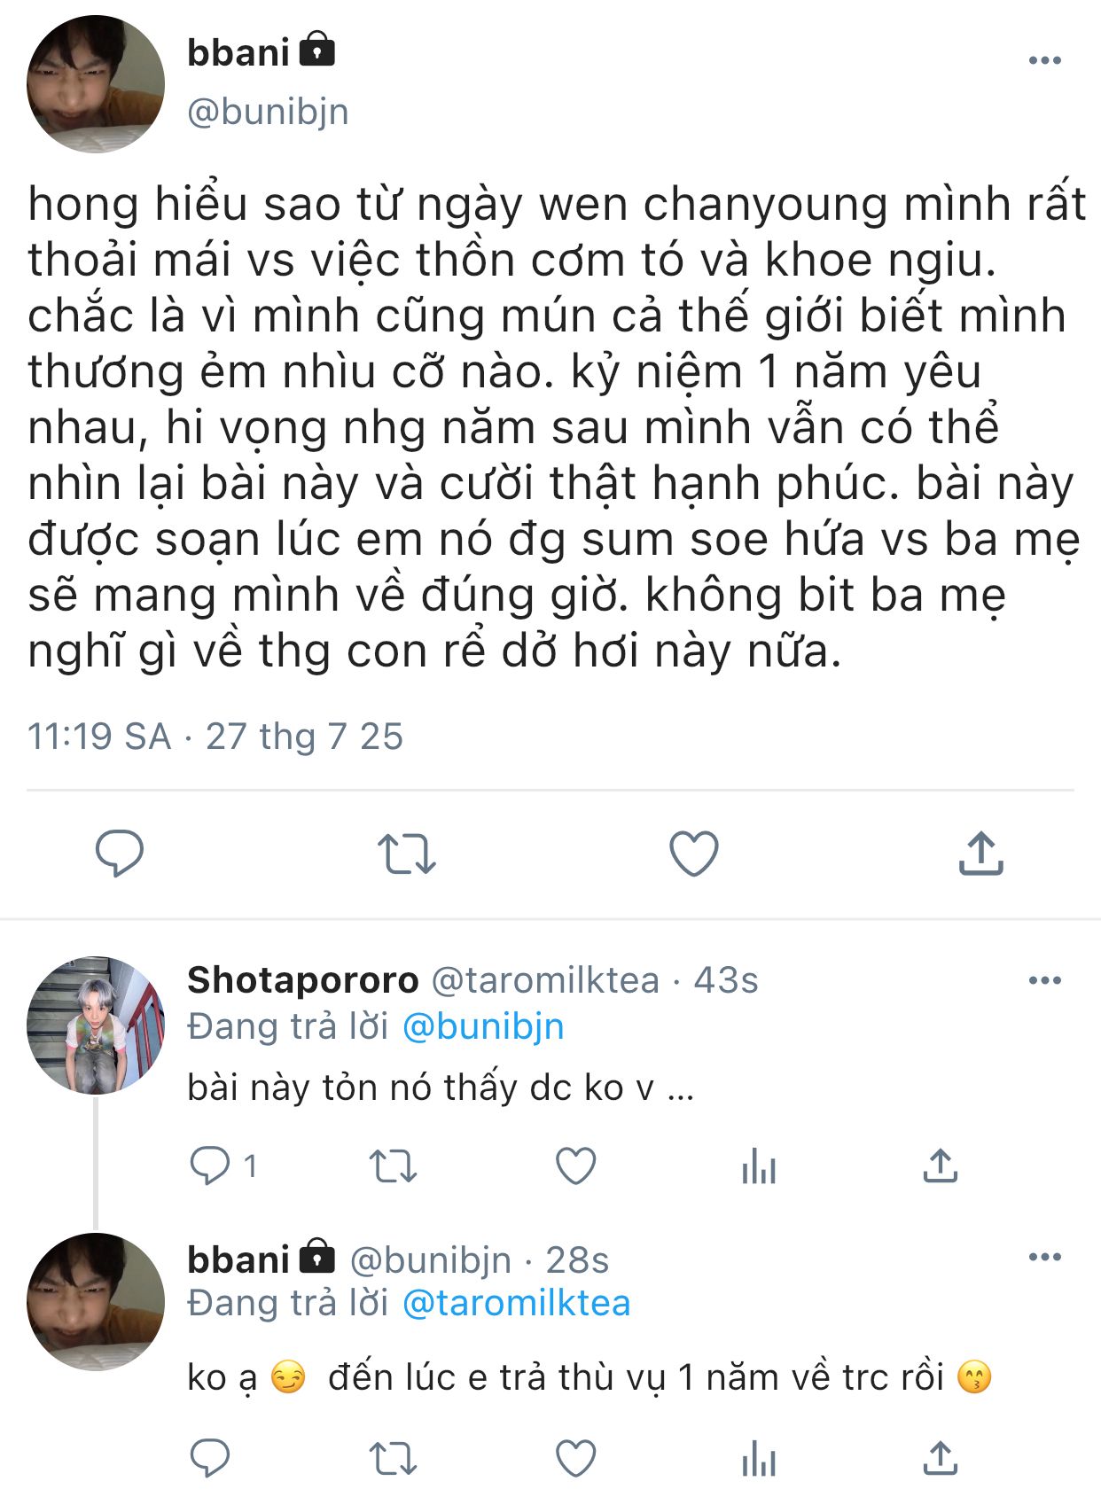This screenshot has height=1497, width=1101.
Task: Like bbani's reply to taromilktea
Action: pos(575,1458)
